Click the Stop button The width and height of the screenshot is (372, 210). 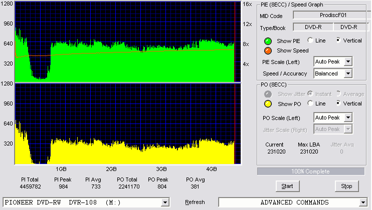click(x=346, y=186)
